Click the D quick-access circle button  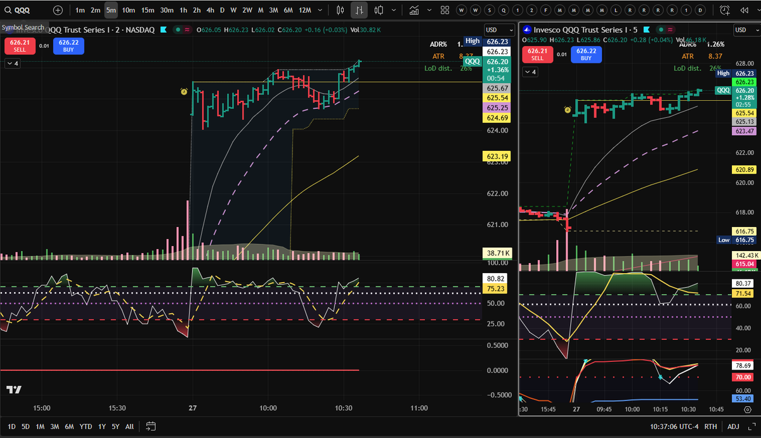[x=699, y=10]
